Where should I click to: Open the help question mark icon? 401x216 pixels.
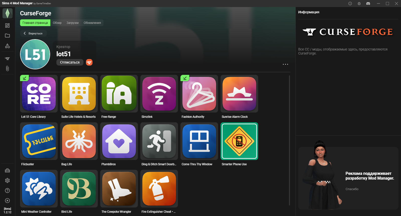(x=8, y=191)
